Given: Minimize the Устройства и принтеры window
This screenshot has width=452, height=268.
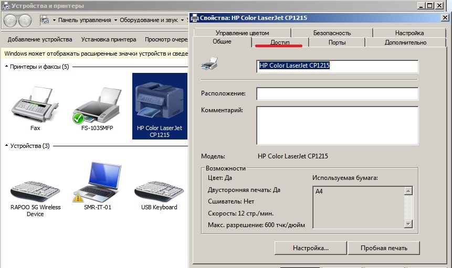Looking at the screenshot, I should click(x=422, y=5).
